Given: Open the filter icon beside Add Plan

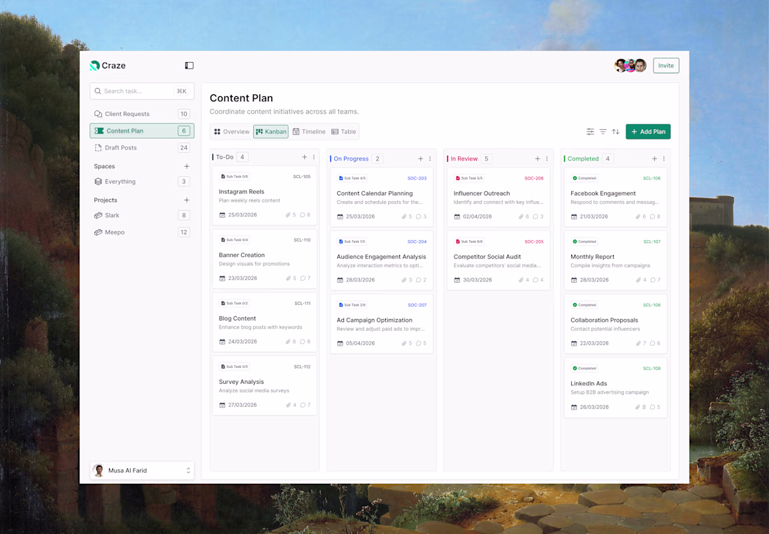Looking at the screenshot, I should pyautogui.click(x=603, y=132).
